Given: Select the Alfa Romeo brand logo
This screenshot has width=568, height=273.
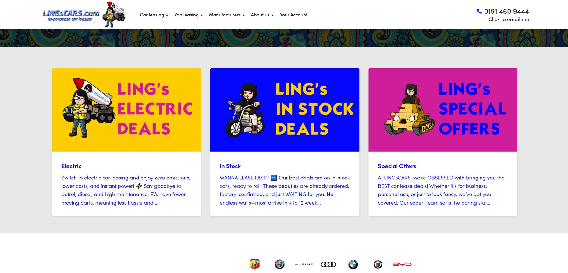Looking at the screenshot, I should tap(279, 264).
